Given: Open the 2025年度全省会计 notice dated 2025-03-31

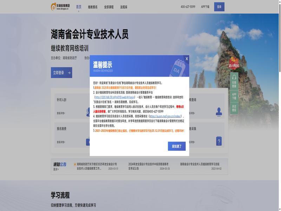Looking at the screenshot, I should (x=97, y=166).
